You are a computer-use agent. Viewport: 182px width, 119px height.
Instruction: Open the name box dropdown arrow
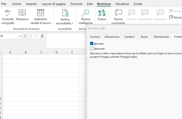tap(20, 36)
